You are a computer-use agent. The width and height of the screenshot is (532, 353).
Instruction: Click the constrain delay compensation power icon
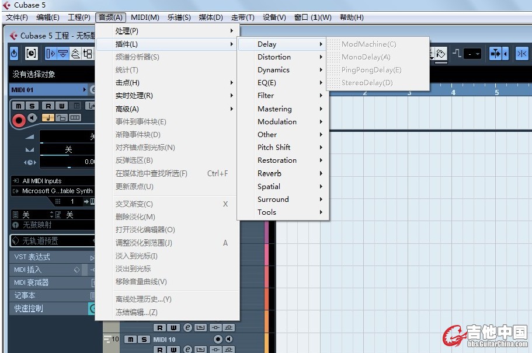pos(14,54)
